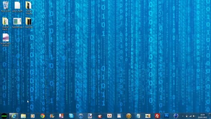Open the zipped Patch folder icon
211x119 pixels.
6,24
